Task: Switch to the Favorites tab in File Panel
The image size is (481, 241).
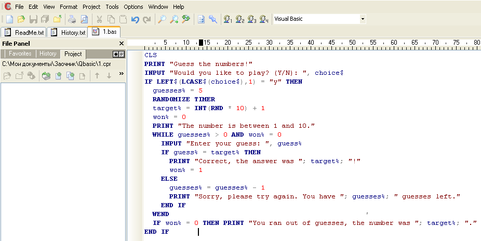Action: [x=20, y=53]
